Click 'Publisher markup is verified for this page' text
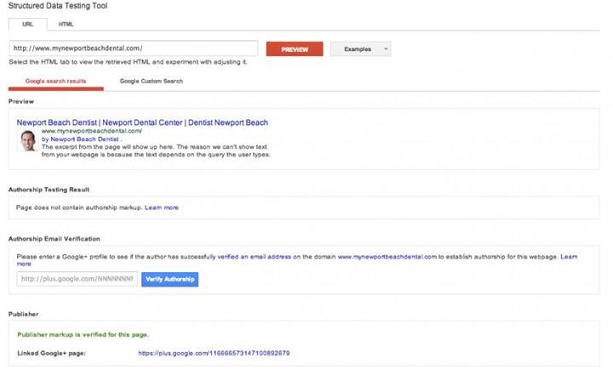The width and height of the screenshot is (613, 375). click(x=83, y=335)
